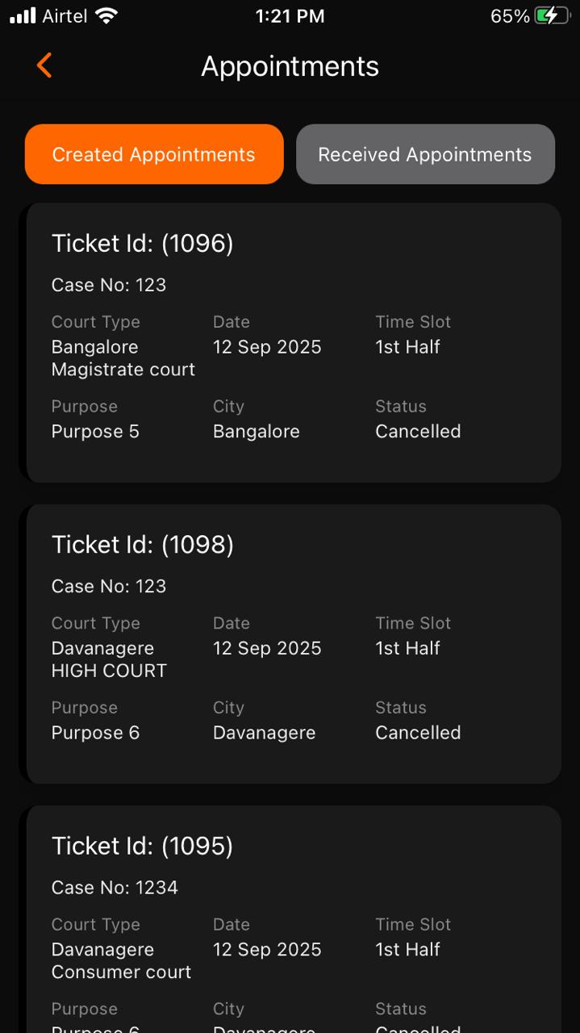Open the Ticket Id 1098 heading
This screenshot has height=1033, width=580.
point(142,545)
